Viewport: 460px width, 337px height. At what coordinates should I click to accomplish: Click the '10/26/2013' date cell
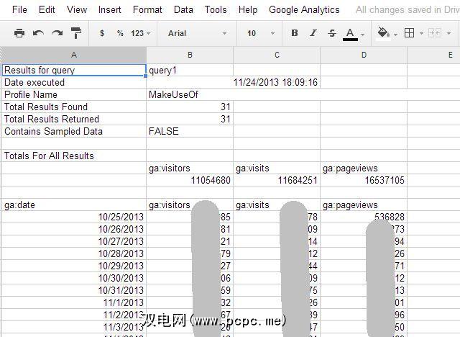coord(74,229)
